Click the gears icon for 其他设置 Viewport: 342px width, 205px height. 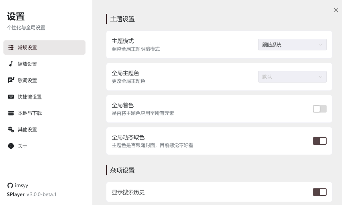[x=10, y=129]
